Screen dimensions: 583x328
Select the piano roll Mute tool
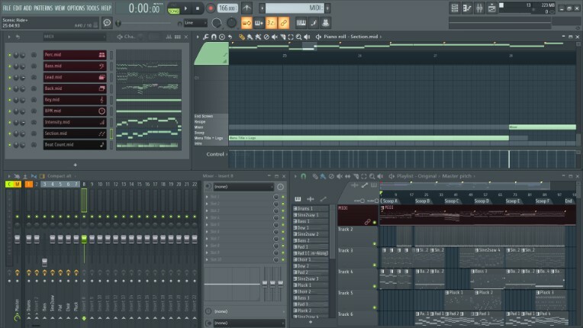[x=275, y=37]
